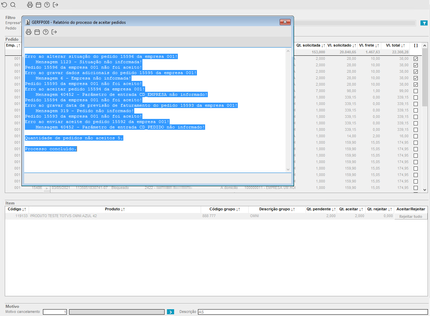
Task: Open help from the GERFP008 dialog toolbar
Action: click(46, 32)
